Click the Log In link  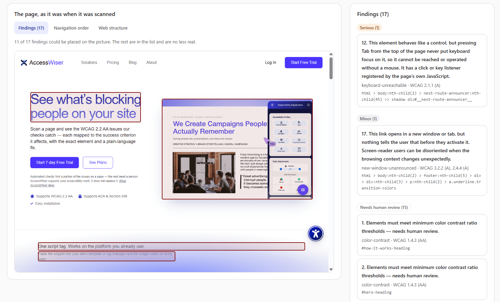click(270, 63)
